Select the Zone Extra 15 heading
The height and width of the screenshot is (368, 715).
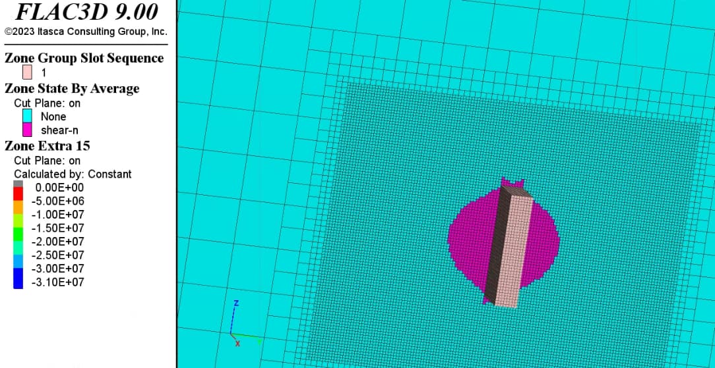tap(47, 145)
